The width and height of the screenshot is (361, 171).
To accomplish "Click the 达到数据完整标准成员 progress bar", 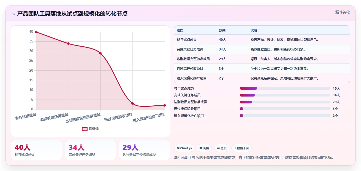I will tap(285, 102).
